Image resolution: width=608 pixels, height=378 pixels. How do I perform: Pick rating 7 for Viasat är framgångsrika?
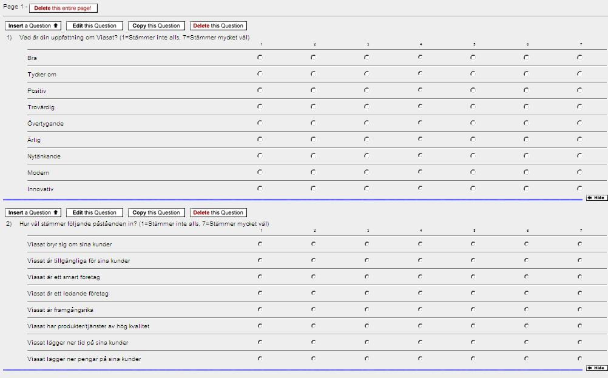(x=579, y=309)
